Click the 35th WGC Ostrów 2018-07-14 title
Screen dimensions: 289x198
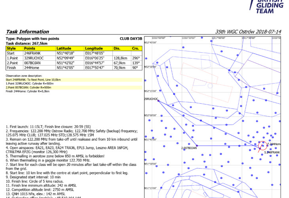pyautogui.click(x=248, y=32)
